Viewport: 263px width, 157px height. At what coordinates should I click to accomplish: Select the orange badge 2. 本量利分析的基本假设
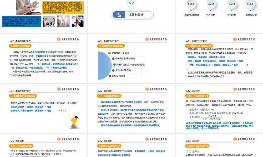[111, 46]
